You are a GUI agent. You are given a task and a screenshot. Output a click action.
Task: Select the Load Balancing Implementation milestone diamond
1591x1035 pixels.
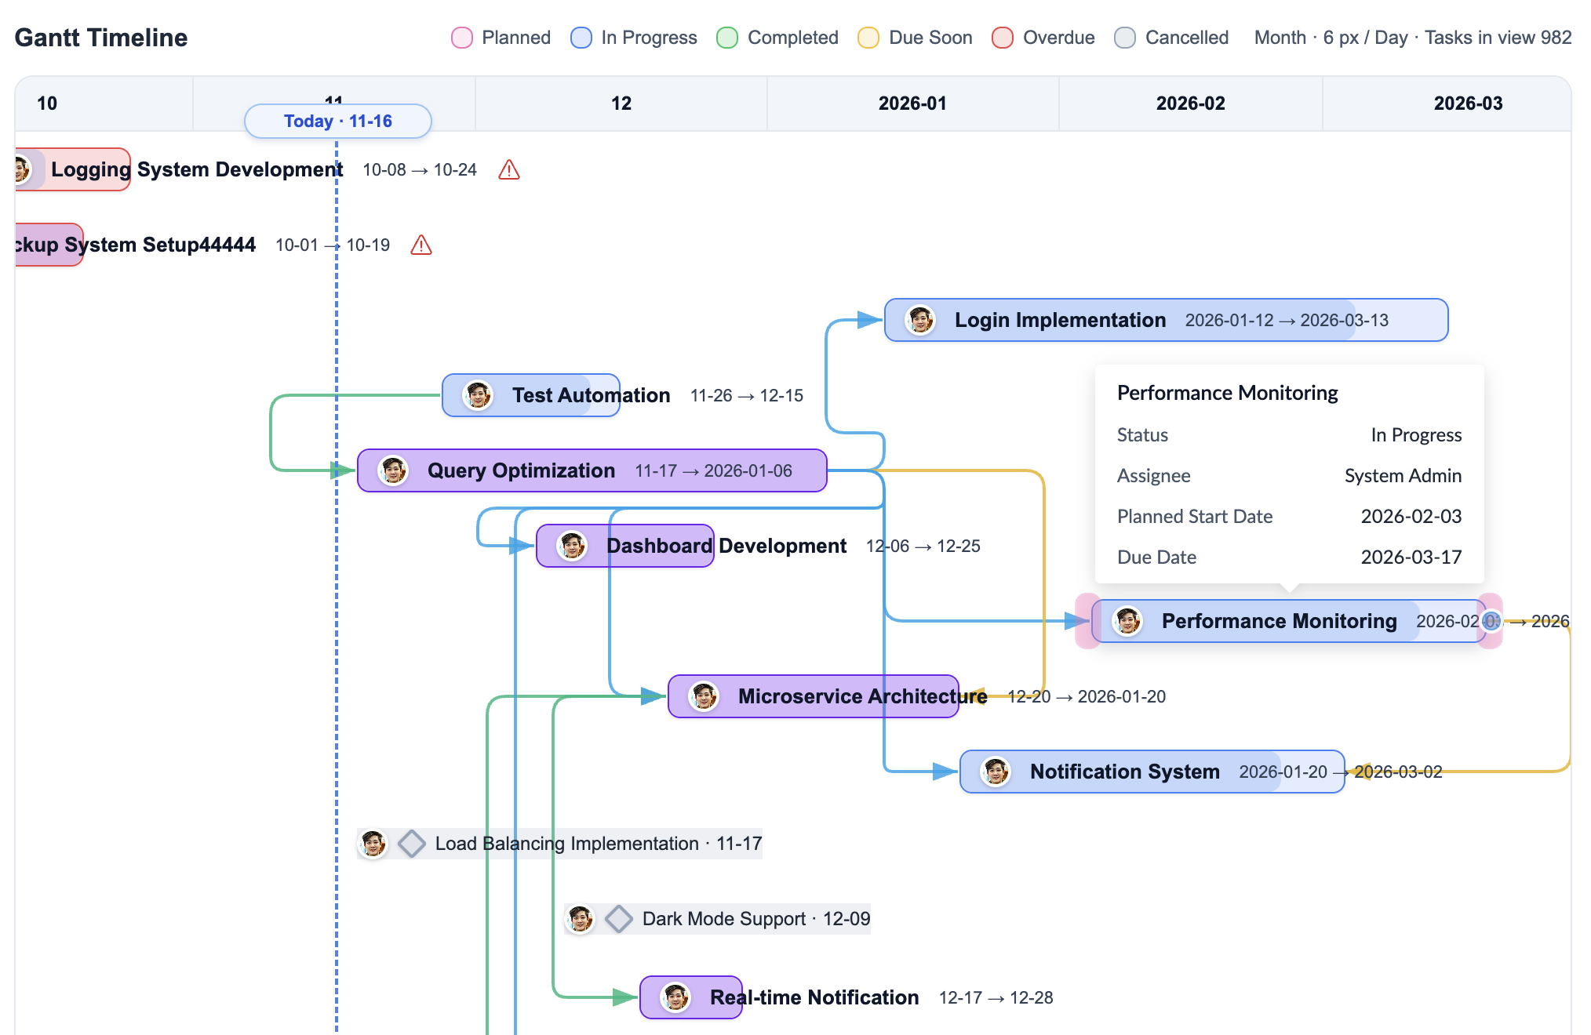(411, 844)
